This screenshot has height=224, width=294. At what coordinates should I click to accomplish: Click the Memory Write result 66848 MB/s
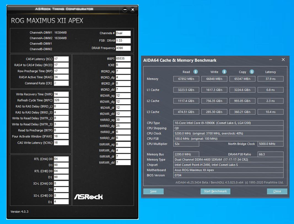214,79
